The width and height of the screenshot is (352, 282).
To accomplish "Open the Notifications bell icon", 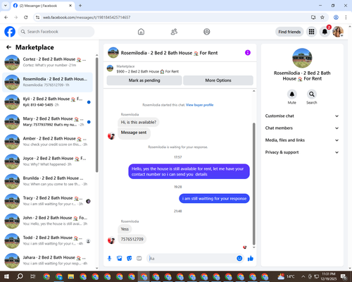I will (325, 32).
